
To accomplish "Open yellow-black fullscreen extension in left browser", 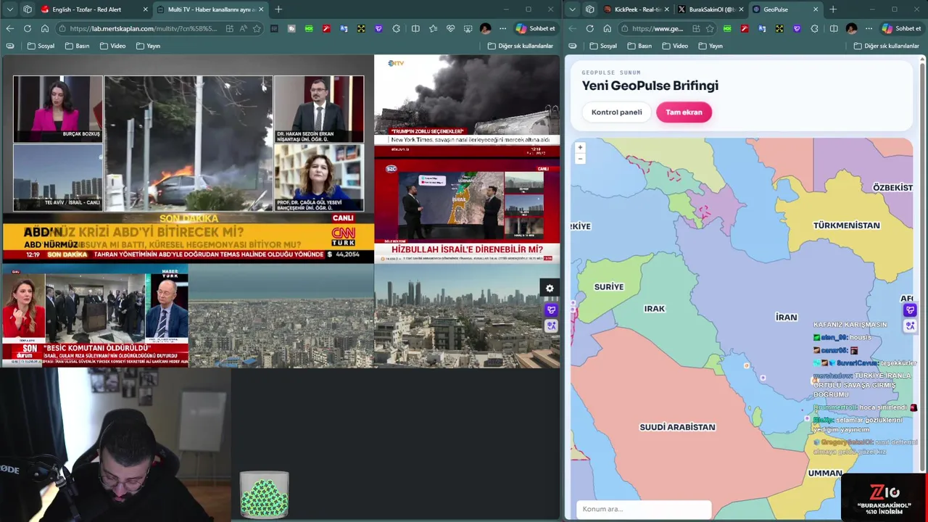I will click(x=361, y=28).
